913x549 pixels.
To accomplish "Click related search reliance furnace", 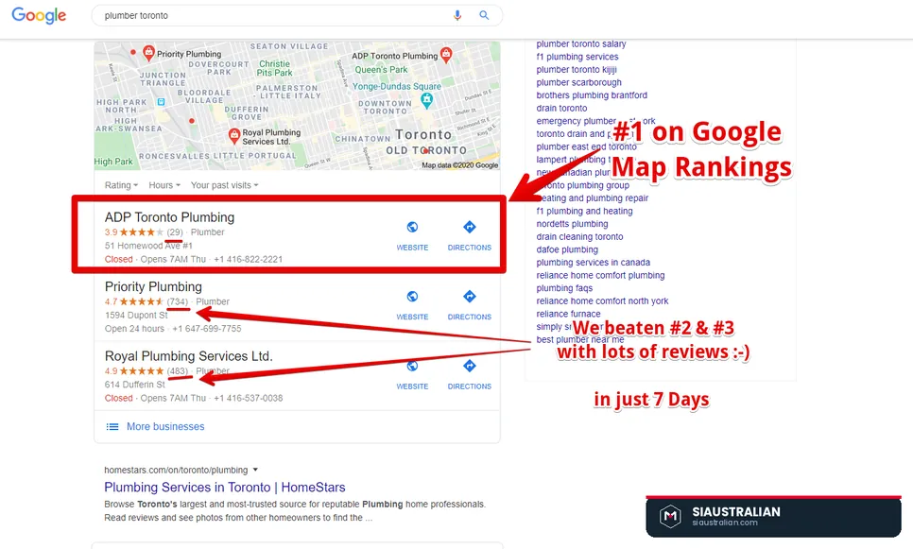I will 568,313.
